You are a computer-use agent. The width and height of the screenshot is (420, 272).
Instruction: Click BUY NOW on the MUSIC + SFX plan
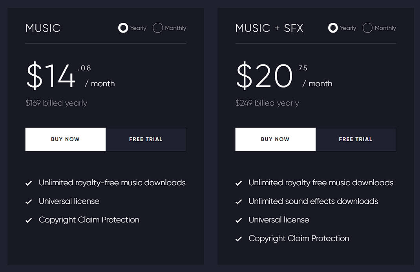pyautogui.click(x=275, y=139)
